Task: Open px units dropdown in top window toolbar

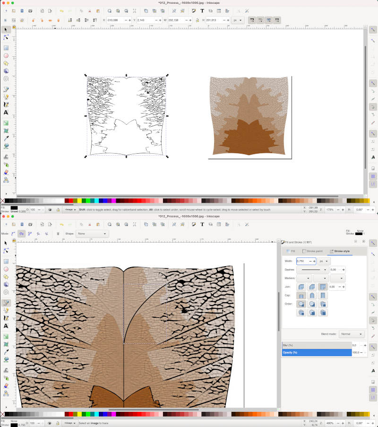Action: [x=238, y=20]
